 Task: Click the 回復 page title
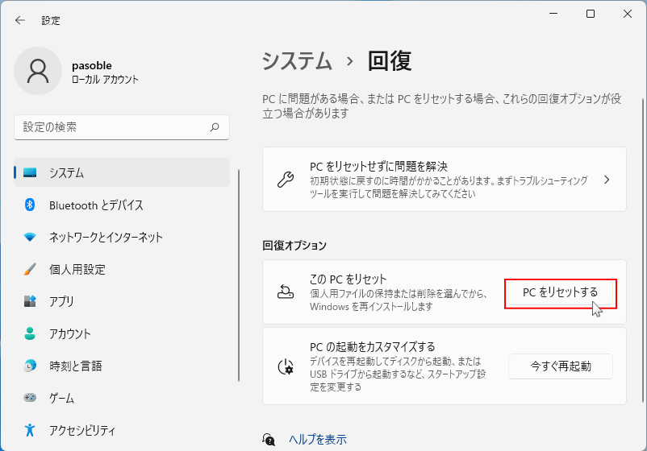390,61
